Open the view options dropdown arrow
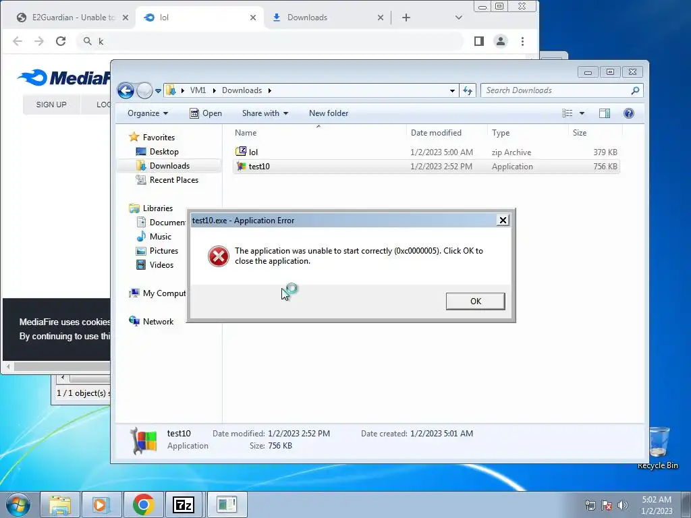This screenshot has height=518, width=691. click(x=582, y=113)
